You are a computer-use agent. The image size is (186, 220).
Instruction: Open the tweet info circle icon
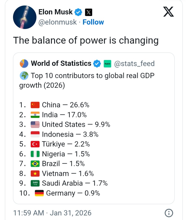tap(169, 213)
